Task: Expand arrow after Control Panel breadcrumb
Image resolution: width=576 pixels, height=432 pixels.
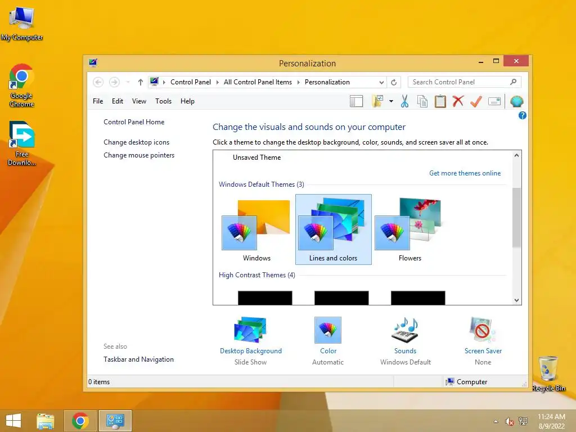Action: coord(218,82)
